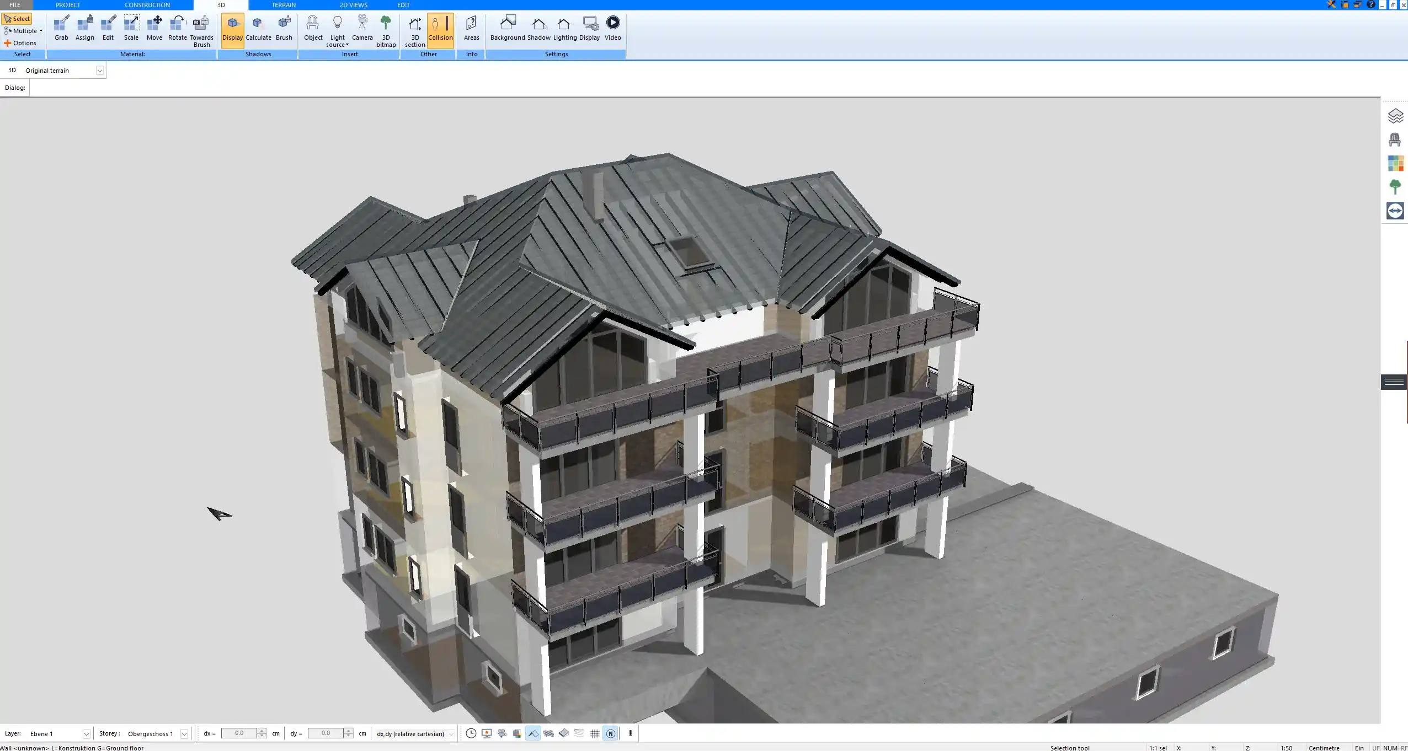The width and height of the screenshot is (1408, 751).
Task: Open the CONSTRUCTION tab
Action: (147, 4)
